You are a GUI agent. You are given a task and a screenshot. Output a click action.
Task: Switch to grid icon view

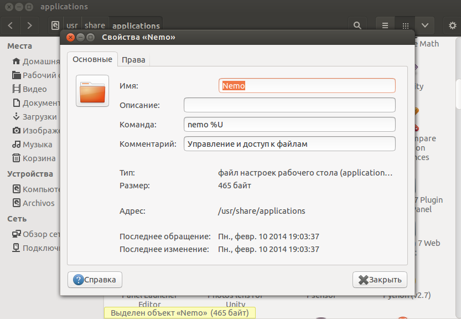point(406,25)
